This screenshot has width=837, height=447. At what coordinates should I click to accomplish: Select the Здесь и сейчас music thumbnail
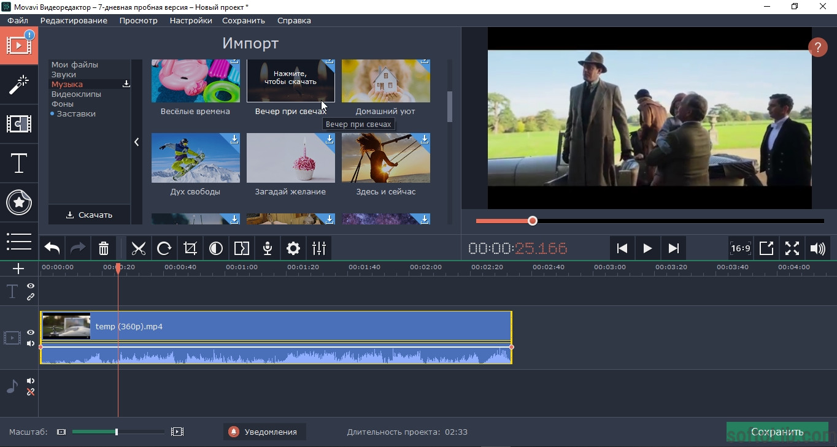coord(385,158)
